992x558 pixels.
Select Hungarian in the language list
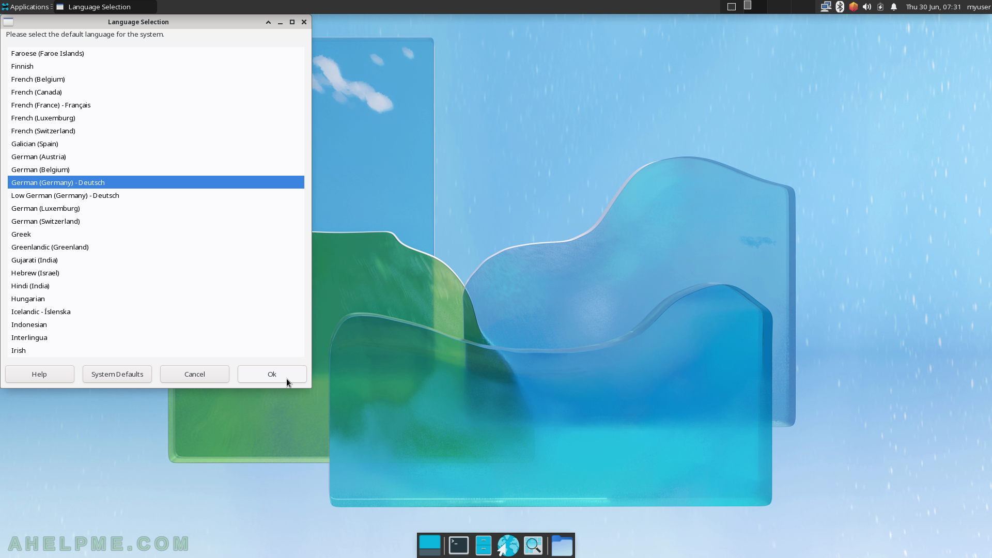156,299
